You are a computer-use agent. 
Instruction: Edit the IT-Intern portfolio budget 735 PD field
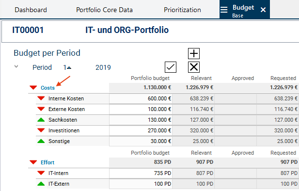pos(141,173)
